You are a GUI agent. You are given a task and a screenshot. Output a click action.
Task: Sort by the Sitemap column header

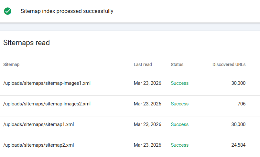click(11, 64)
